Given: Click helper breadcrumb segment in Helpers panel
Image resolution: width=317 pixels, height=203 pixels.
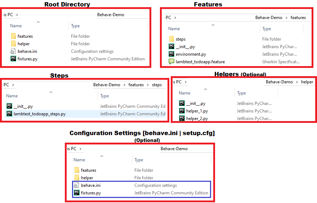Looking at the screenshot, I should (307, 82).
